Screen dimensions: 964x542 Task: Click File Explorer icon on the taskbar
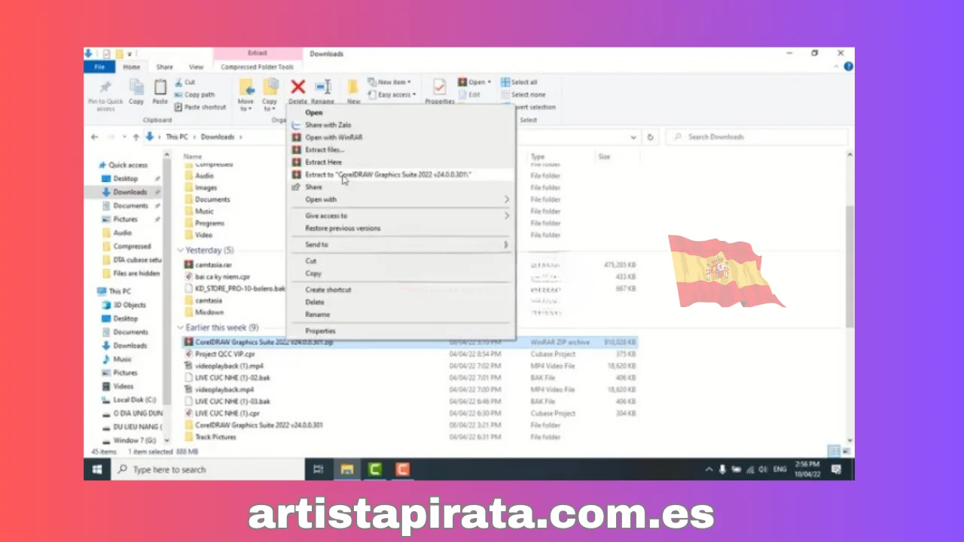pyautogui.click(x=346, y=469)
